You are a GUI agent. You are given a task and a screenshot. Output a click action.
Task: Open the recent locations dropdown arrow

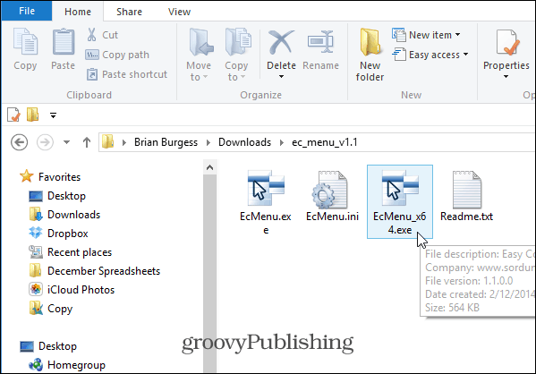click(66, 142)
